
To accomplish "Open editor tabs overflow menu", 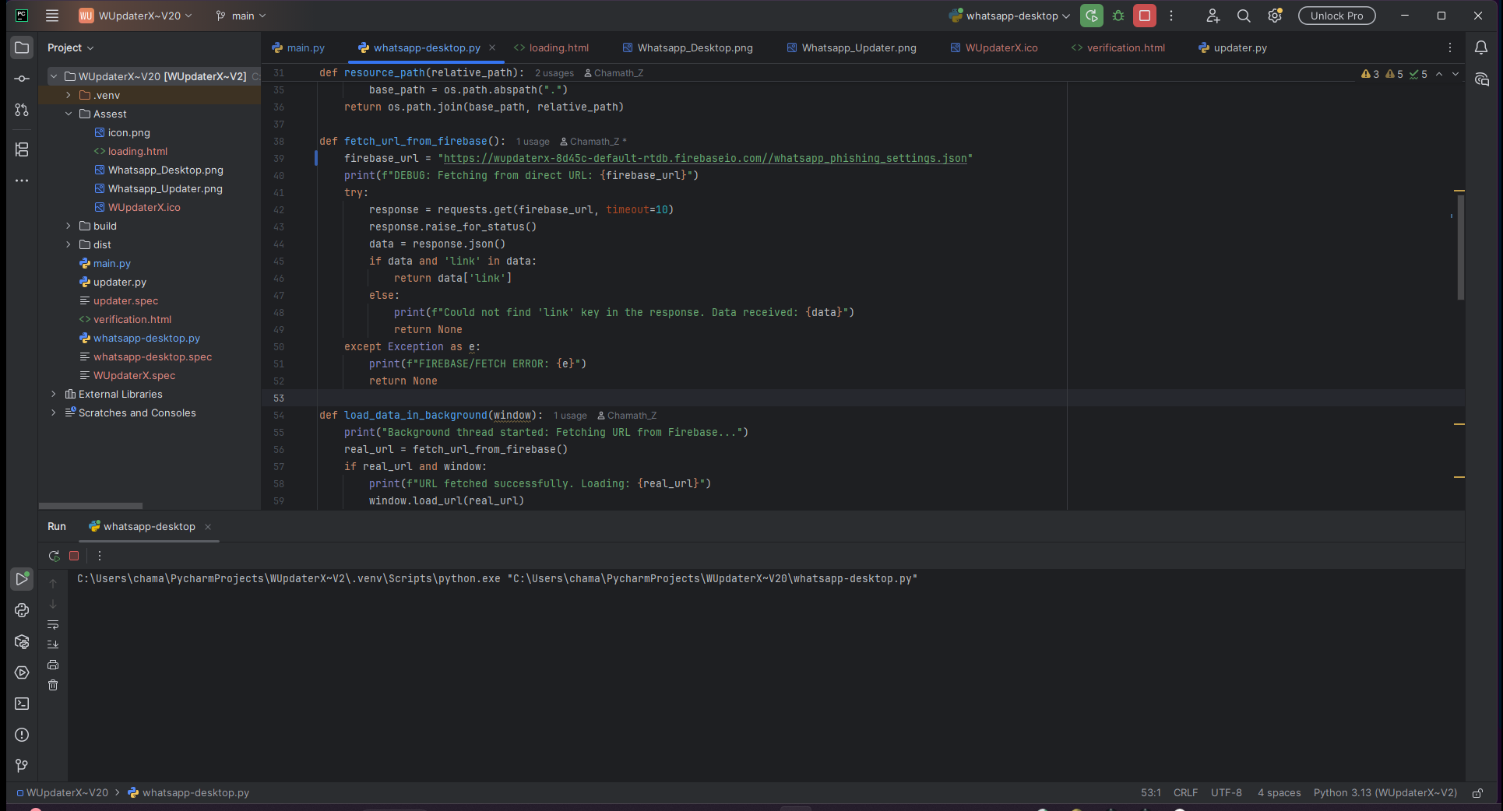I will pyautogui.click(x=1450, y=47).
